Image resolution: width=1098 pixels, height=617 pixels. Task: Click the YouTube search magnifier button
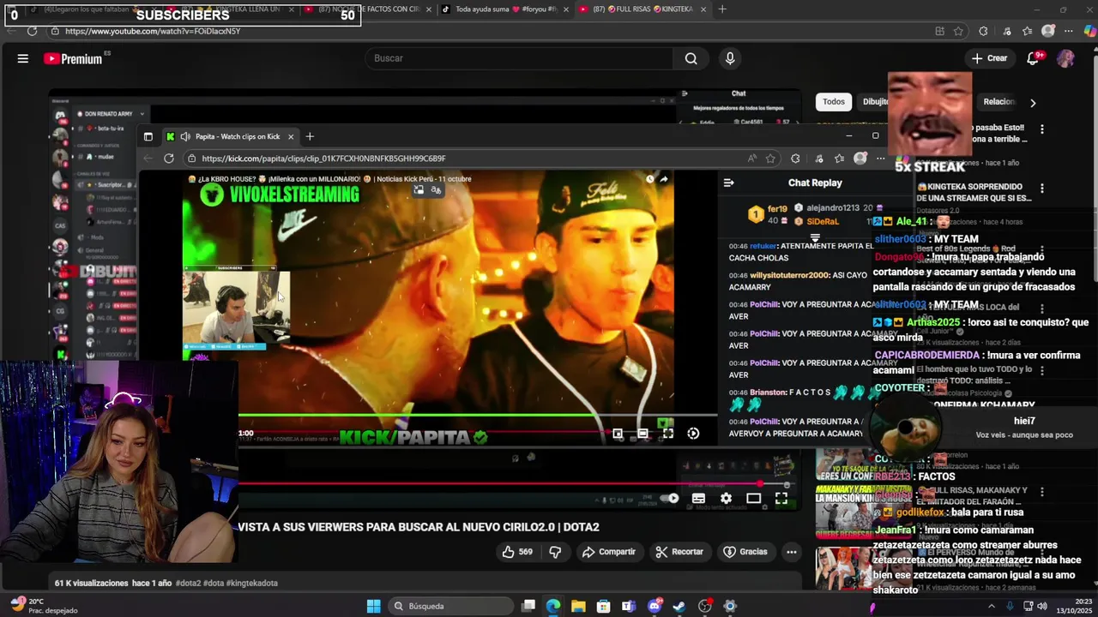691,58
